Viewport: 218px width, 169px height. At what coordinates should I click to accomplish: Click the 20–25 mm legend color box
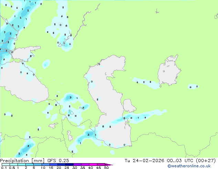pyautogui.click(x=61, y=165)
